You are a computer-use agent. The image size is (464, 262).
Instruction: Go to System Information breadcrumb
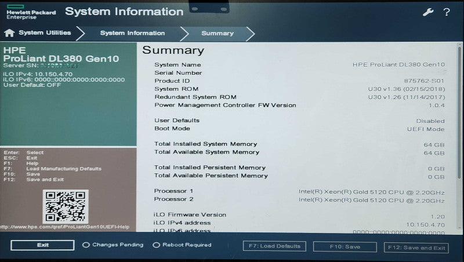(x=132, y=33)
